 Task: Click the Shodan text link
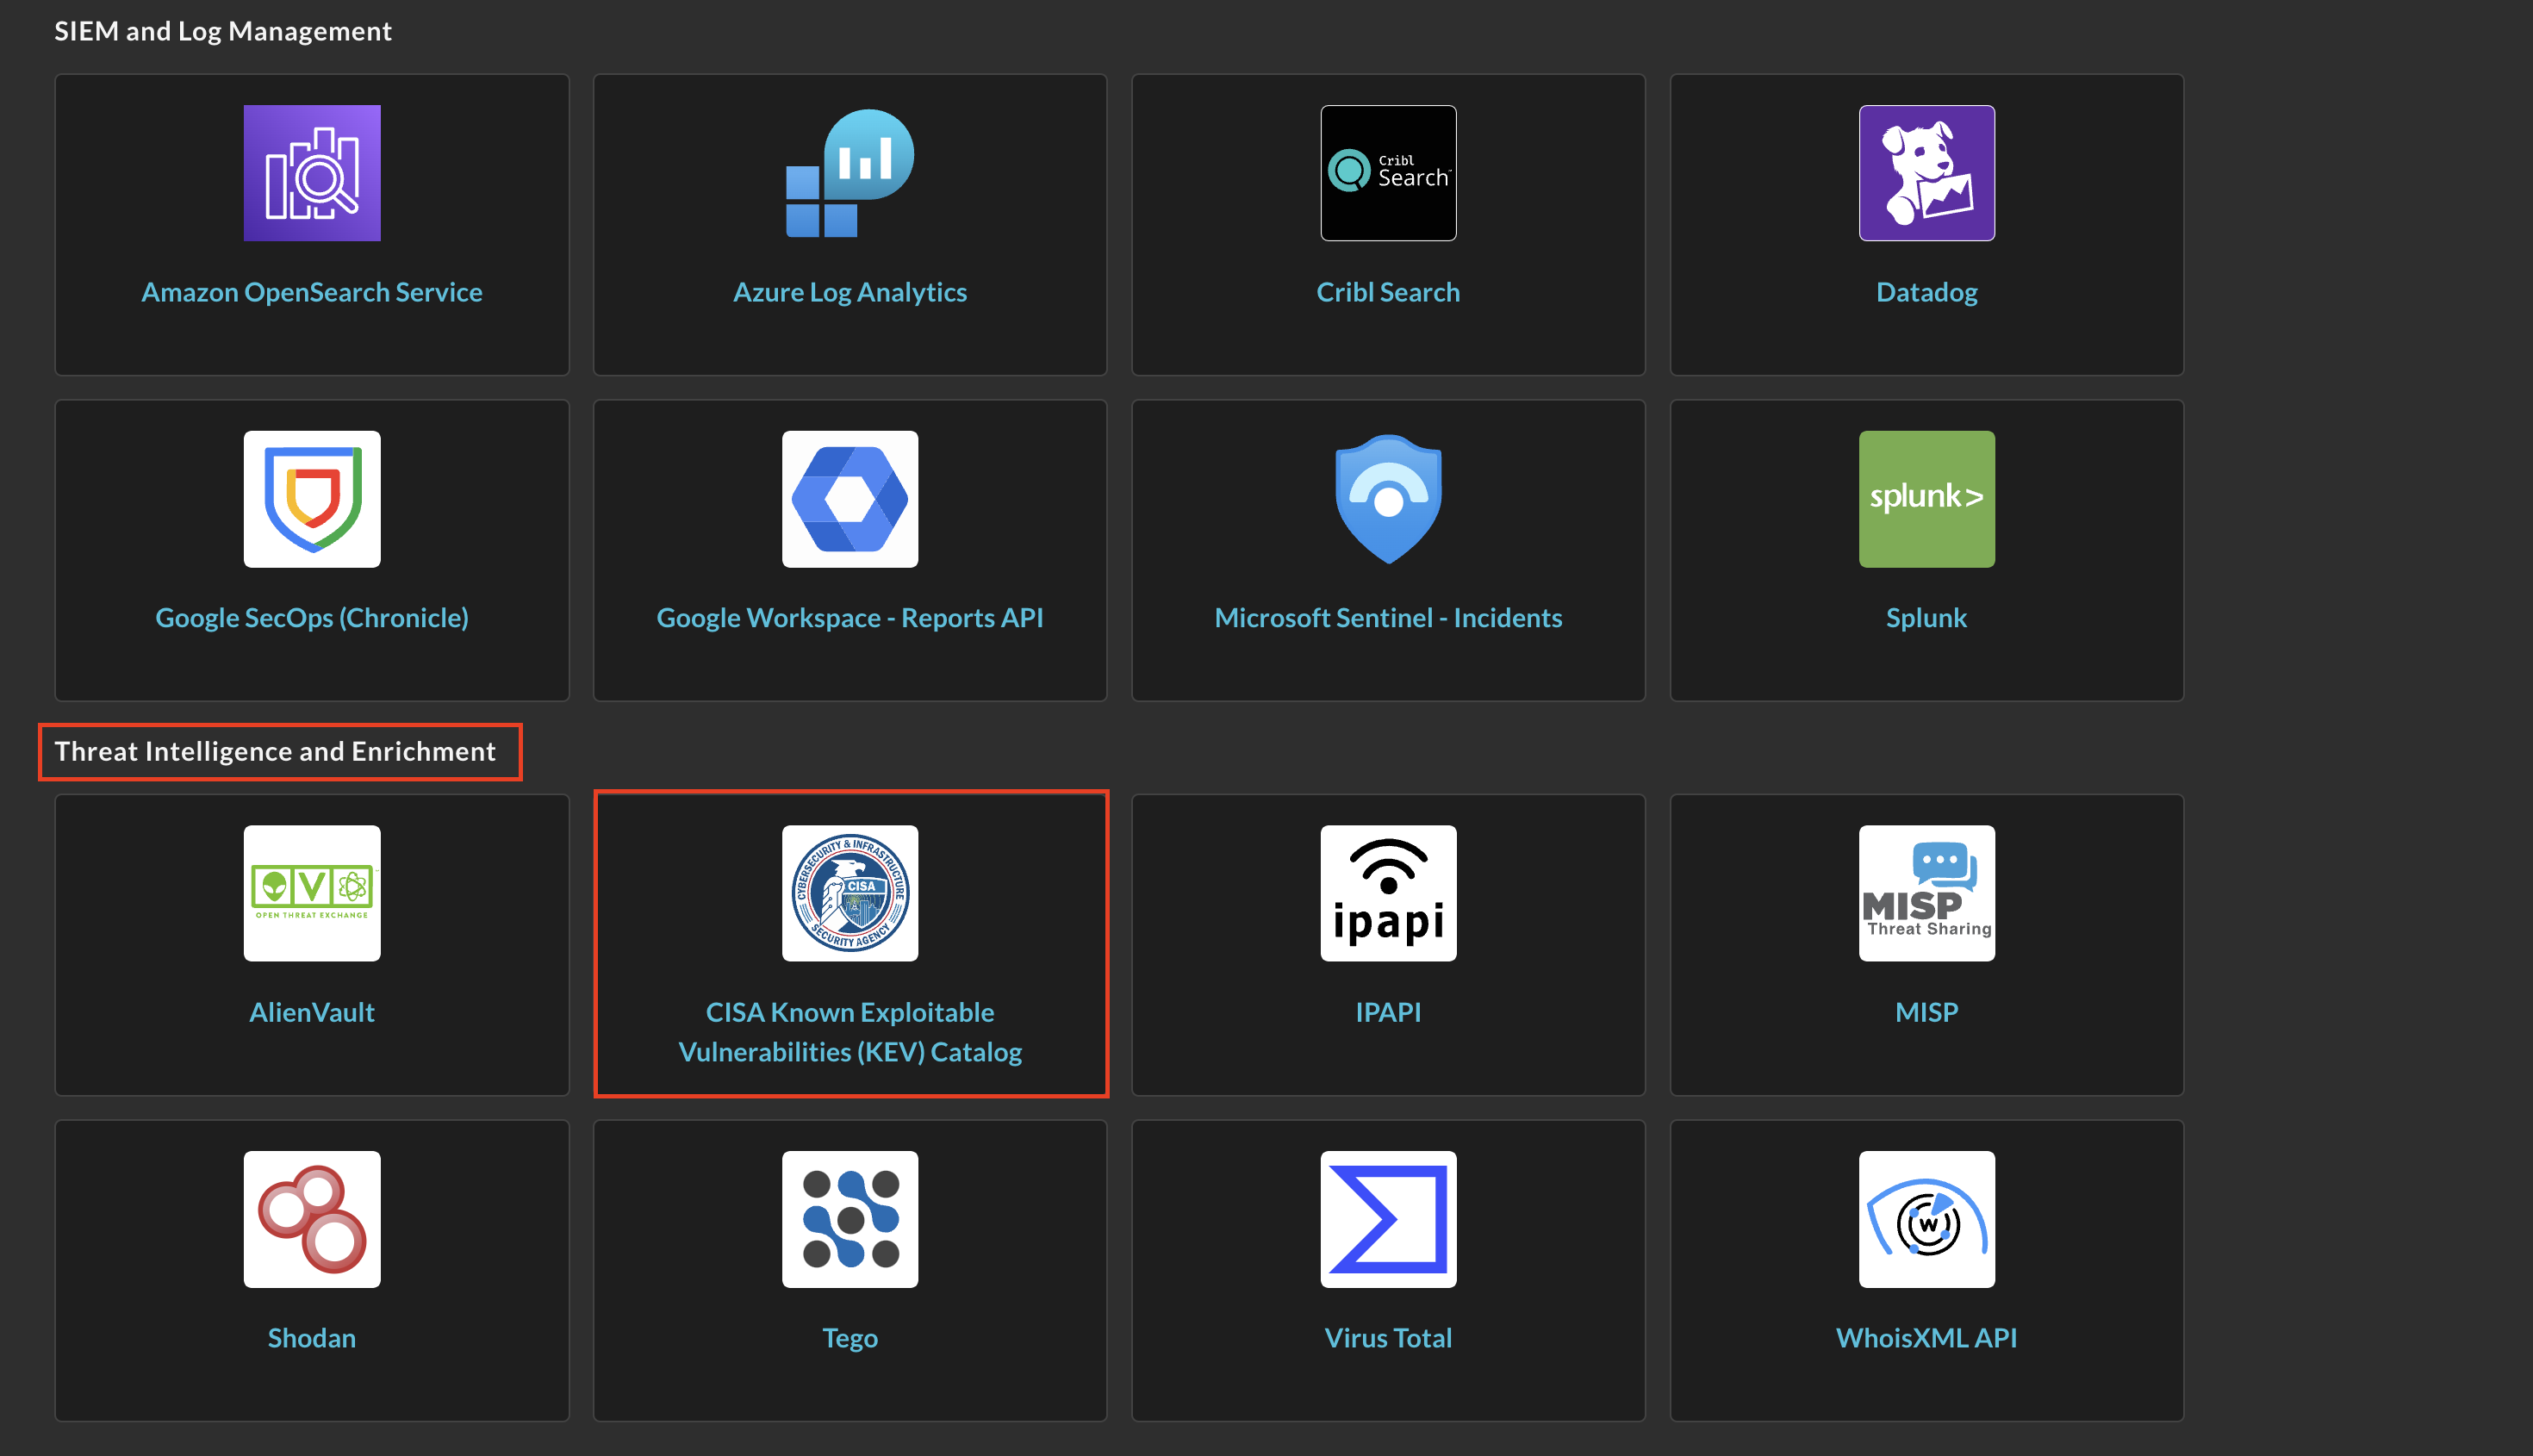click(x=312, y=1338)
